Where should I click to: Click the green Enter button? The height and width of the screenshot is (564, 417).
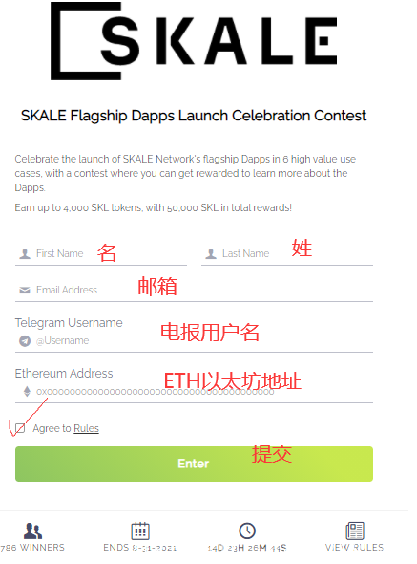[194, 464]
